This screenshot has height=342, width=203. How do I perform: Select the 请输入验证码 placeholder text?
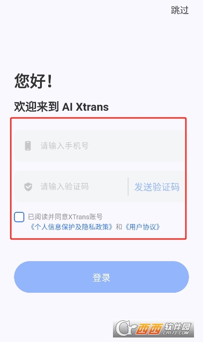coord(64,187)
